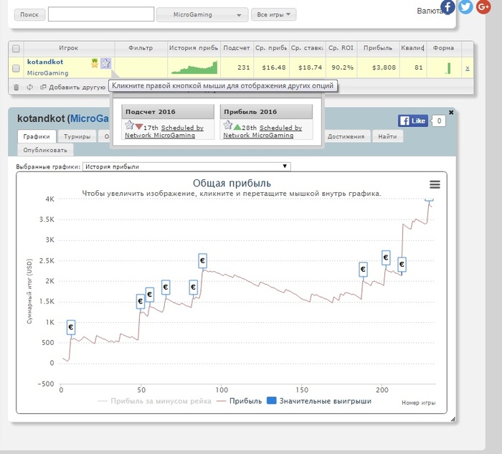Switch to the Турниры tab

[x=77, y=136]
